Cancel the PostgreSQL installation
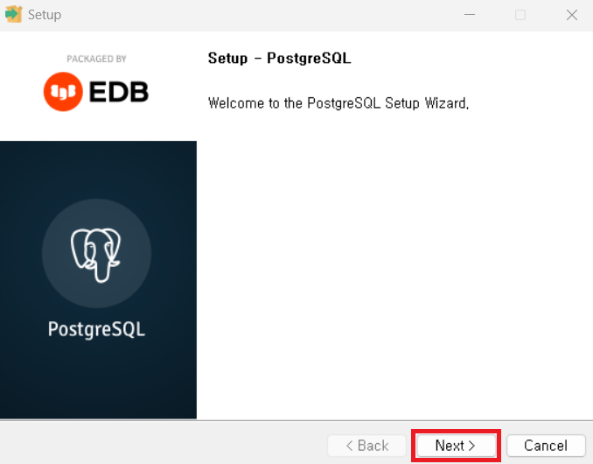Image resolution: width=593 pixels, height=464 pixels. pos(546,446)
